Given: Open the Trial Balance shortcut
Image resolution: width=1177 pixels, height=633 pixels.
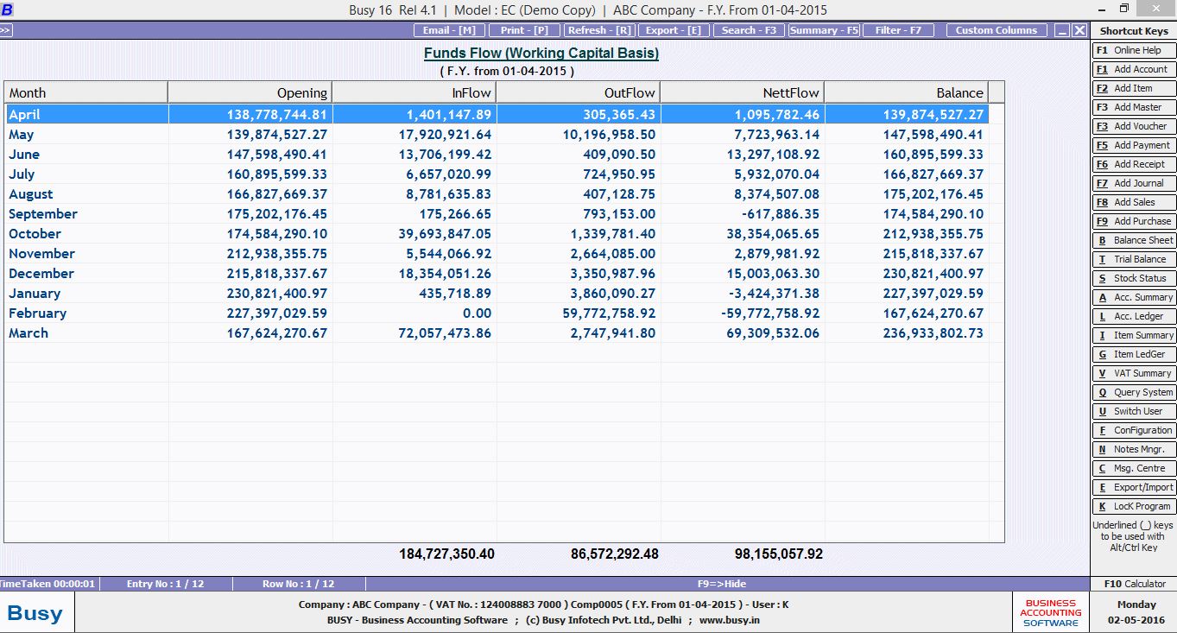Looking at the screenshot, I should tap(1133, 259).
